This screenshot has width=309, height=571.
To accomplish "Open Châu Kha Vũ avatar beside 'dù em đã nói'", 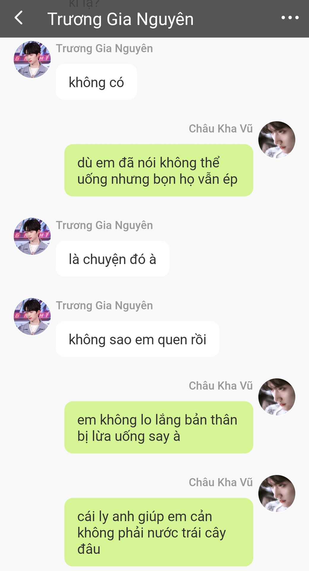I will click(277, 140).
